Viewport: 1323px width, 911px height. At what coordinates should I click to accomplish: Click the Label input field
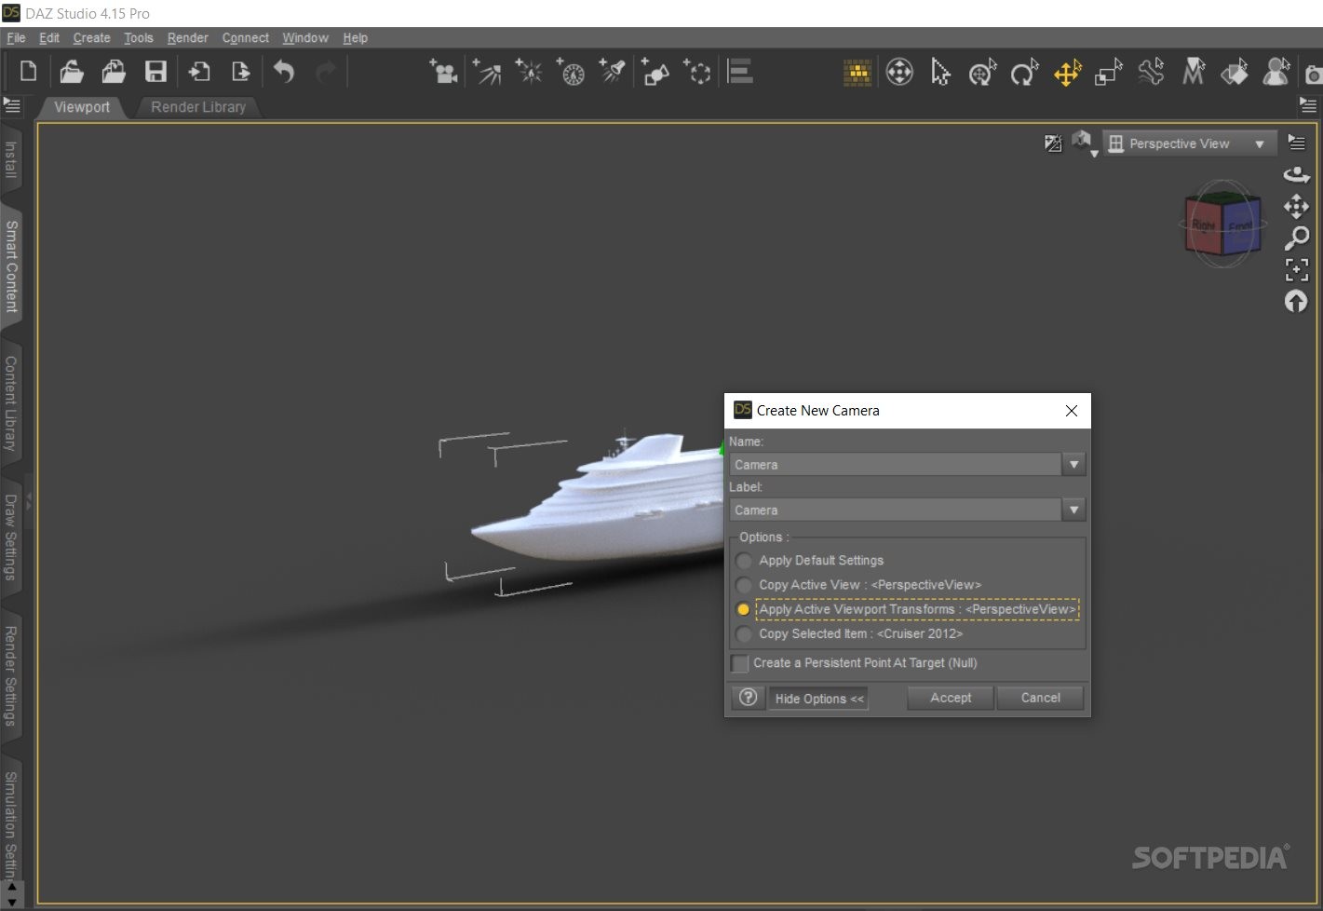click(x=896, y=510)
